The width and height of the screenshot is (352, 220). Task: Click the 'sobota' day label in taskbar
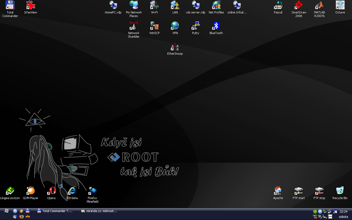pyautogui.click(x=343, y=217)
